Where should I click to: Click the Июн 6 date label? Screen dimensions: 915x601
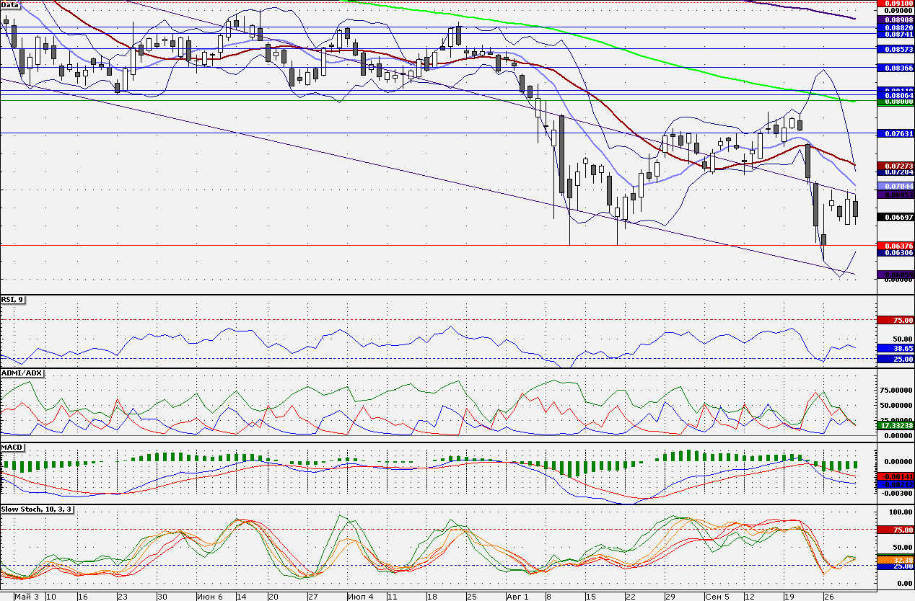(209, 597)
